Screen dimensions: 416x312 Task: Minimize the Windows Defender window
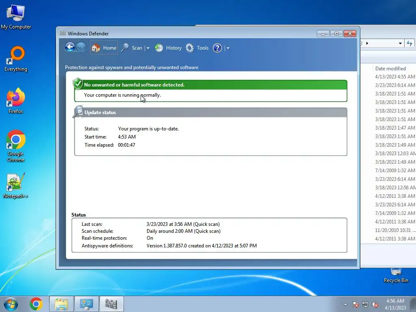(x=323, y=33)
